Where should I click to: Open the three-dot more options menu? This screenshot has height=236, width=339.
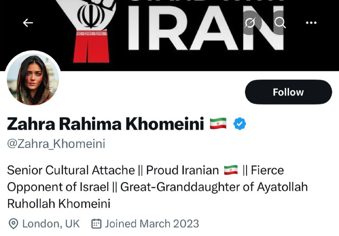coord(312,23)
